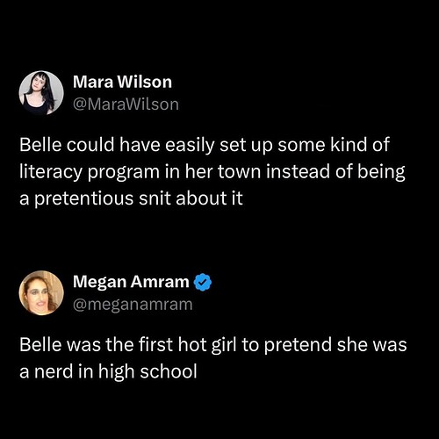Image resolution: width=439 pixels, height=439 pixels.
Task: Click the words "pretentious snit" in the tweet
Action: 103,199
